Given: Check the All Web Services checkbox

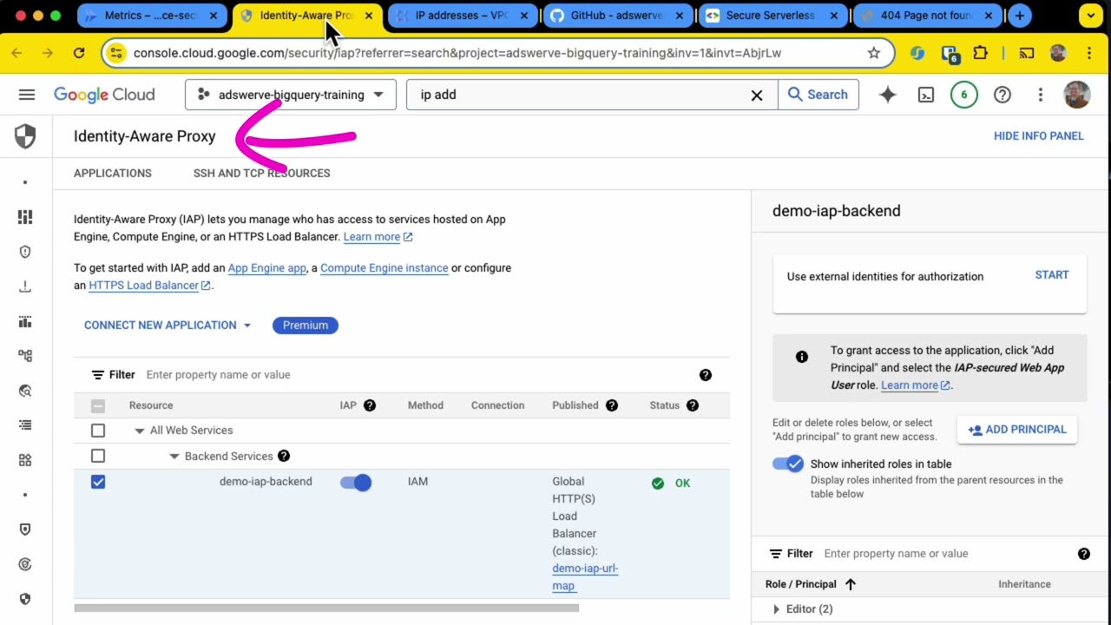Looking at the screenshot, I should click(98, 431).
